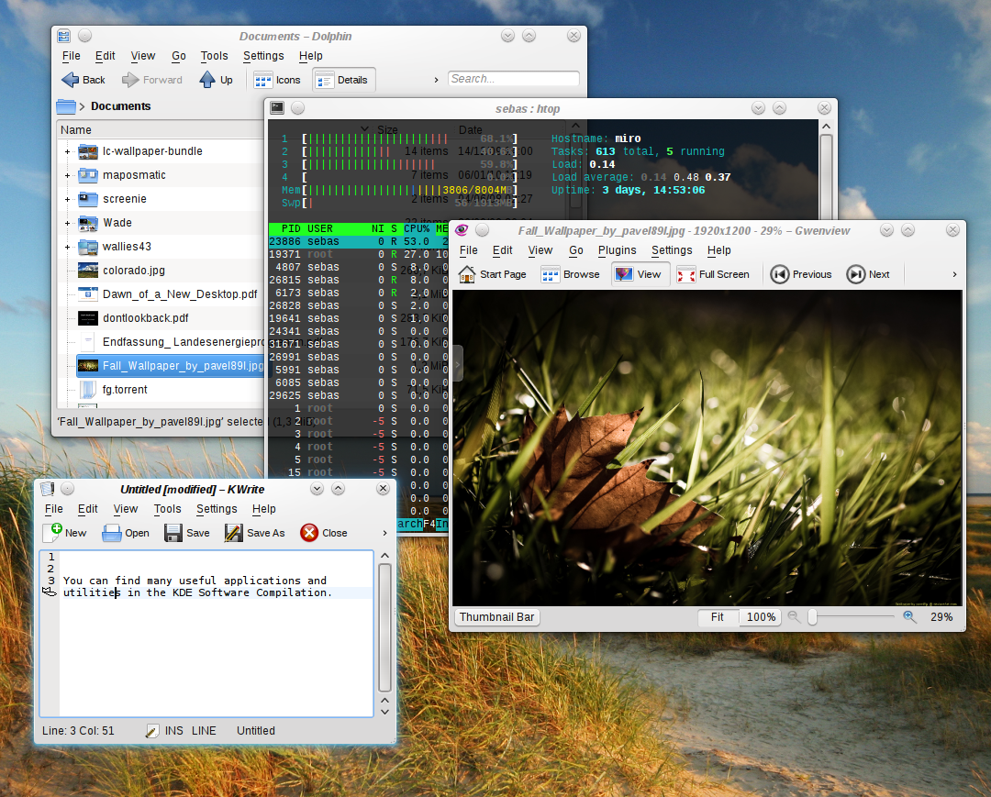Open Gwenview Start Page
Viewport: 991px width, 797px height.
[493, 274]
